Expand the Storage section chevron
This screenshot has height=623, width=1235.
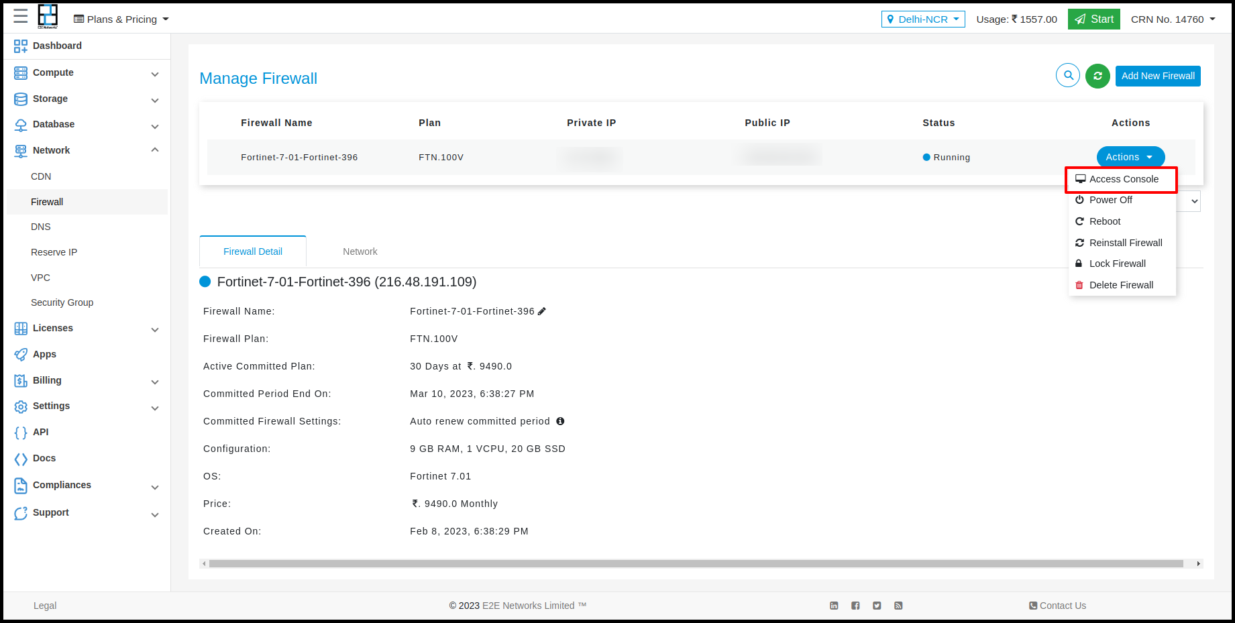click(155, 101)
